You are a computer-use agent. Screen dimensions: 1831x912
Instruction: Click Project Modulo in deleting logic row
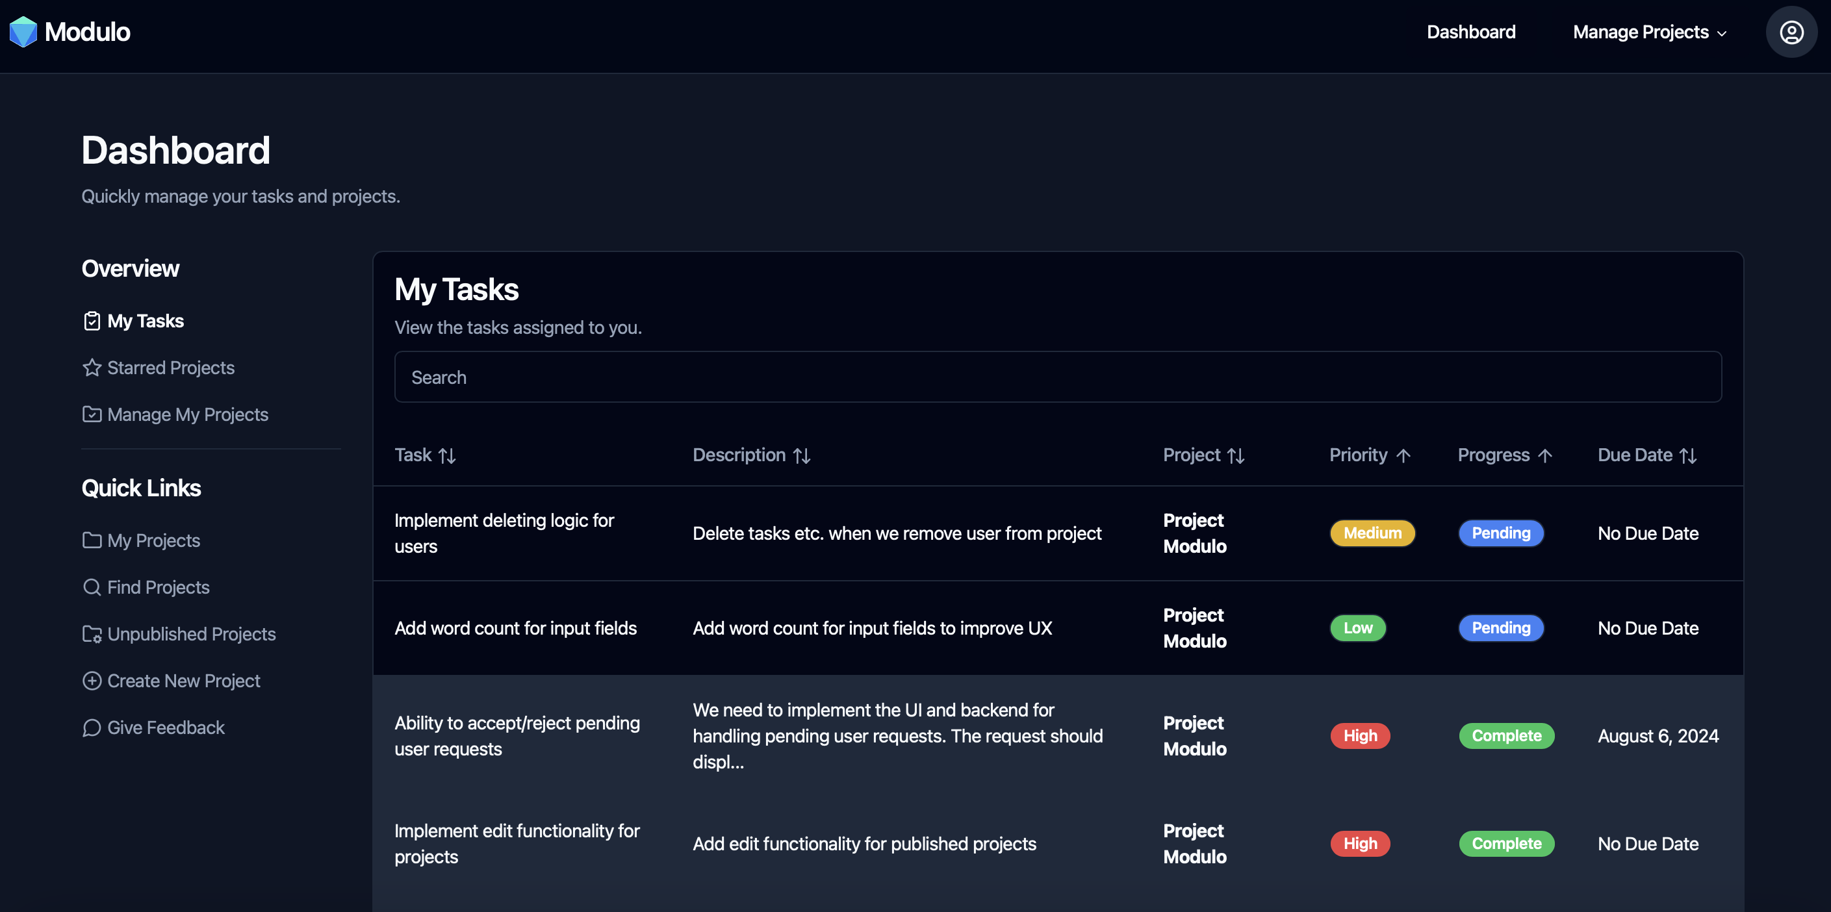pos(1195,533)
